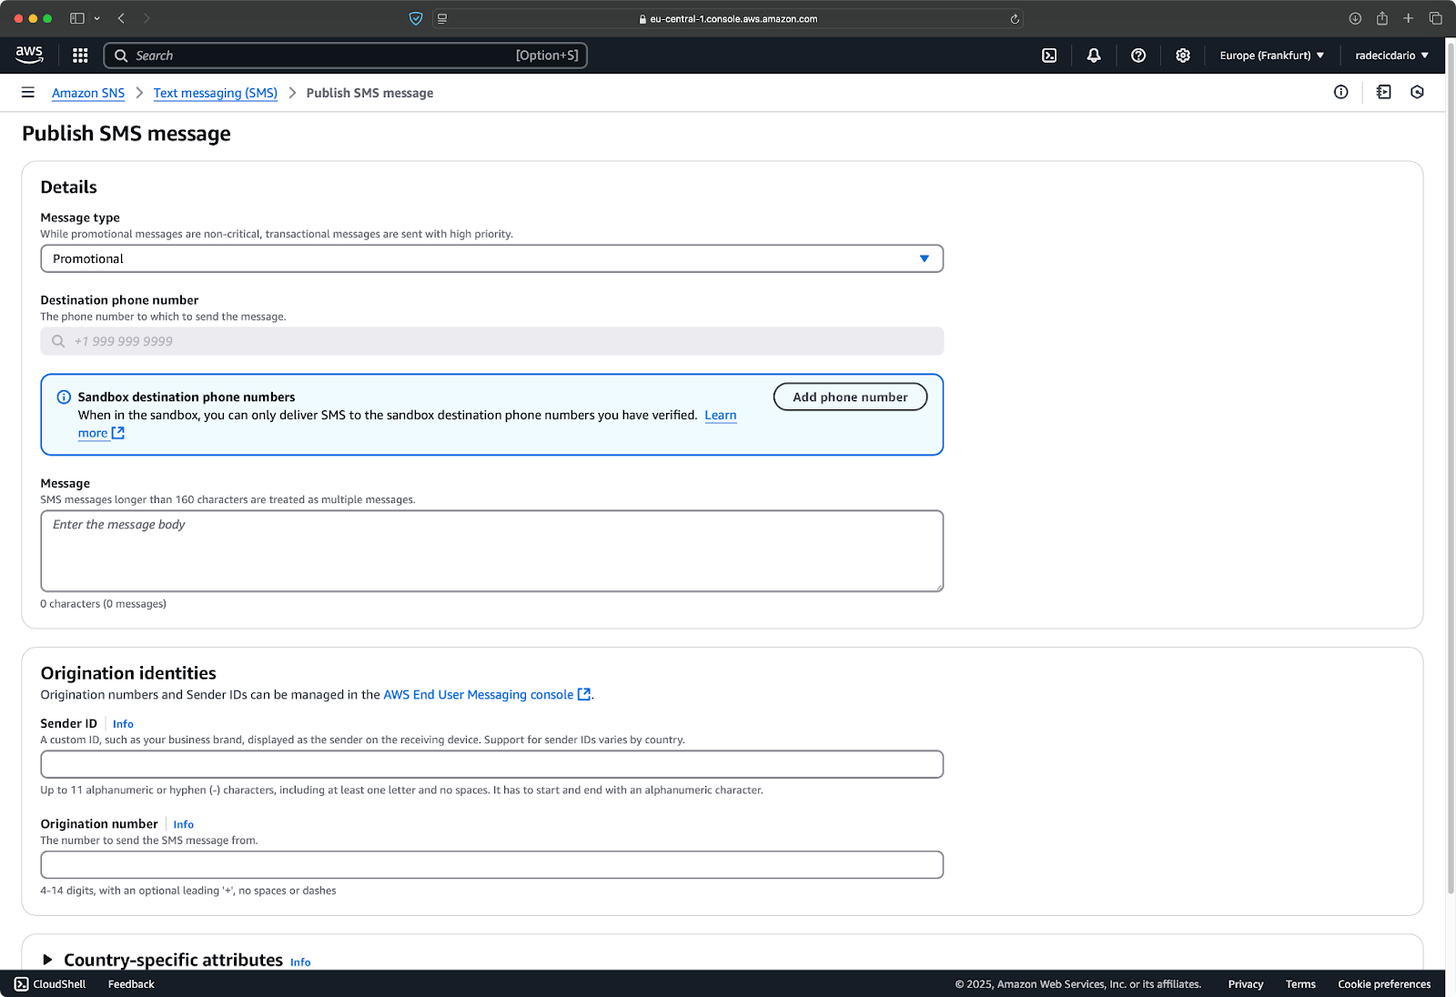Open the hexagon assistant icon beside breadcrumbs

point(1417,92)
